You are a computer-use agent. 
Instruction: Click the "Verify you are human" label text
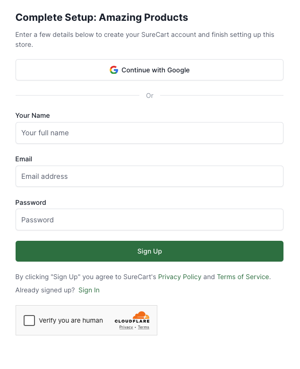tap(71, 320)
